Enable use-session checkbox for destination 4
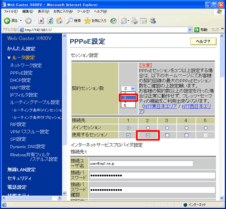The image size is (226, 209). [x=186, y=135]
